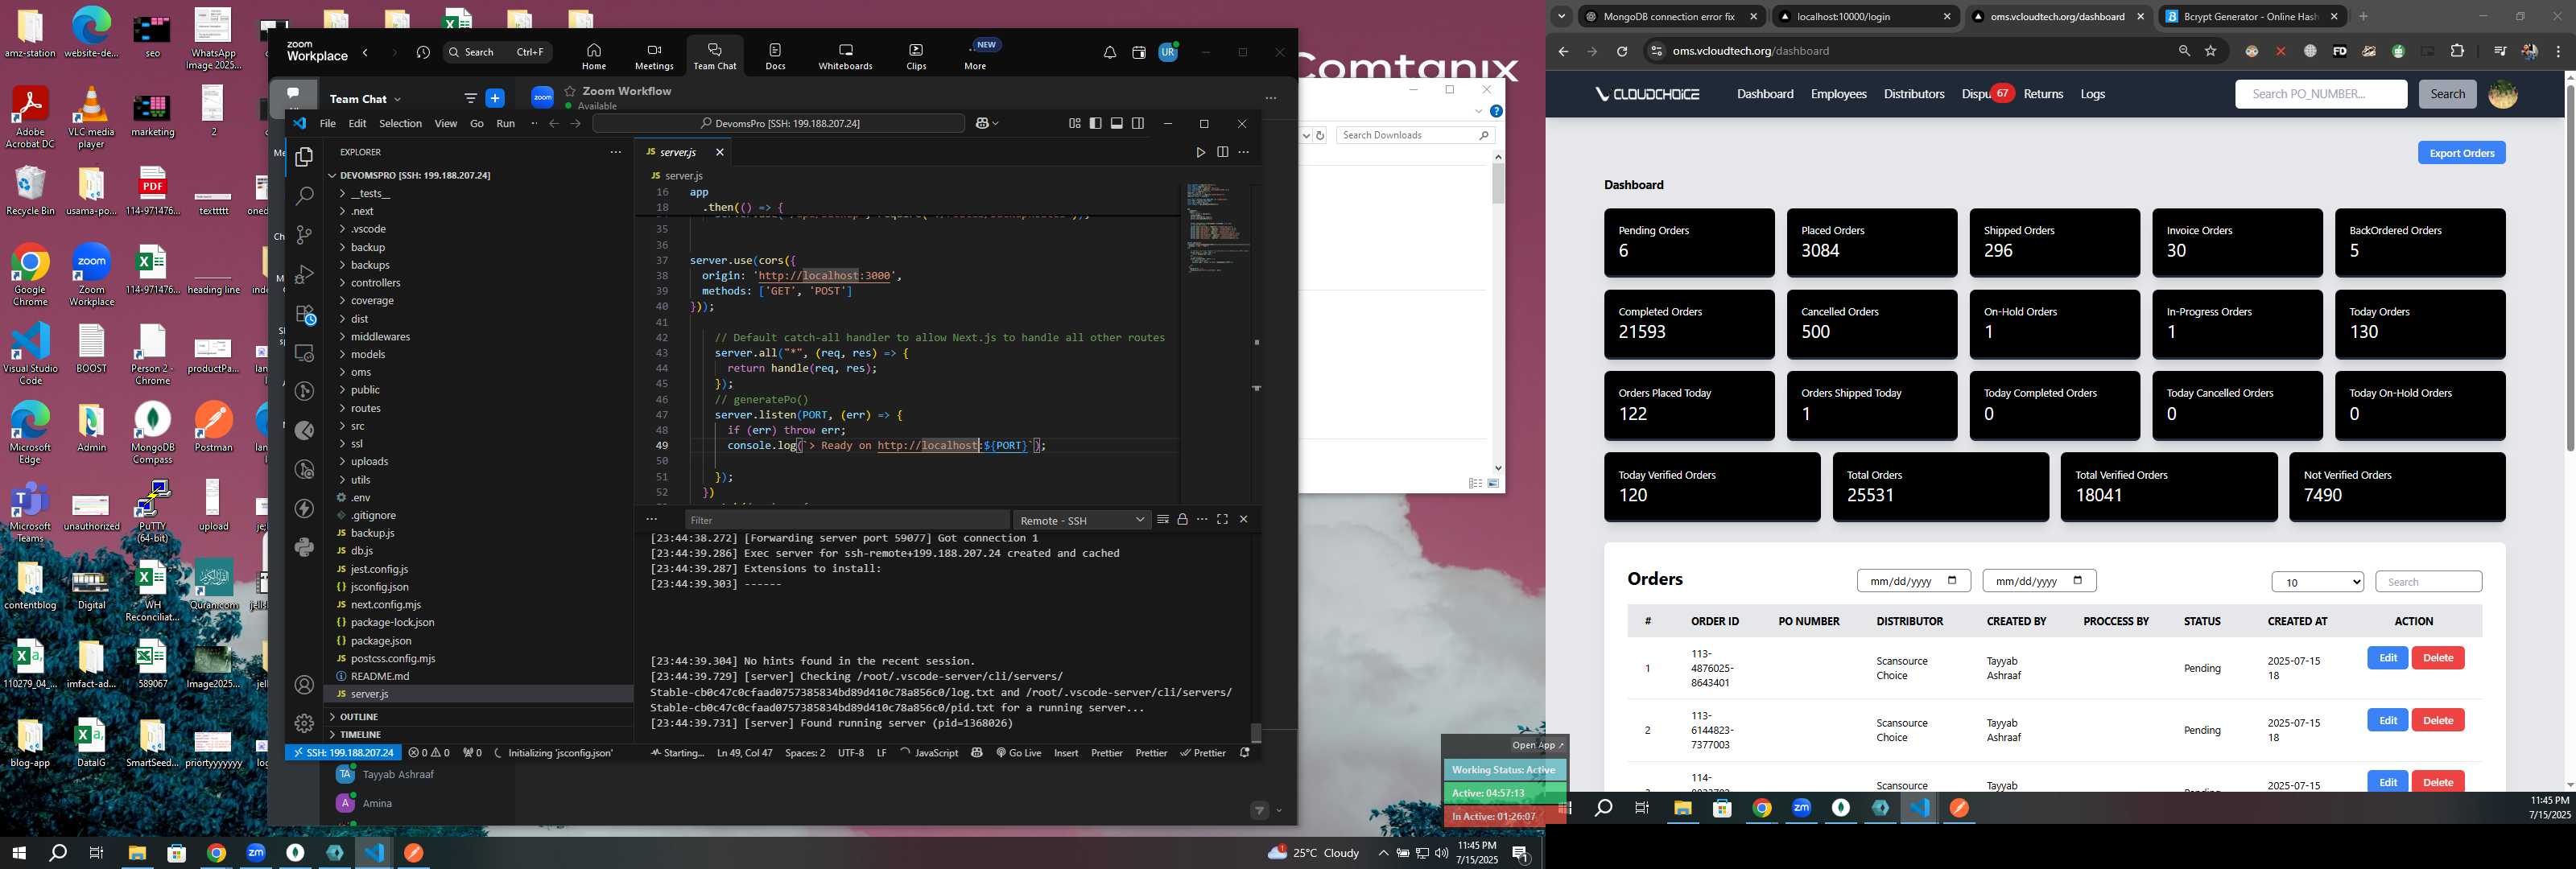Toggle output scroll lock in VS Code panel

point(1182,519)
